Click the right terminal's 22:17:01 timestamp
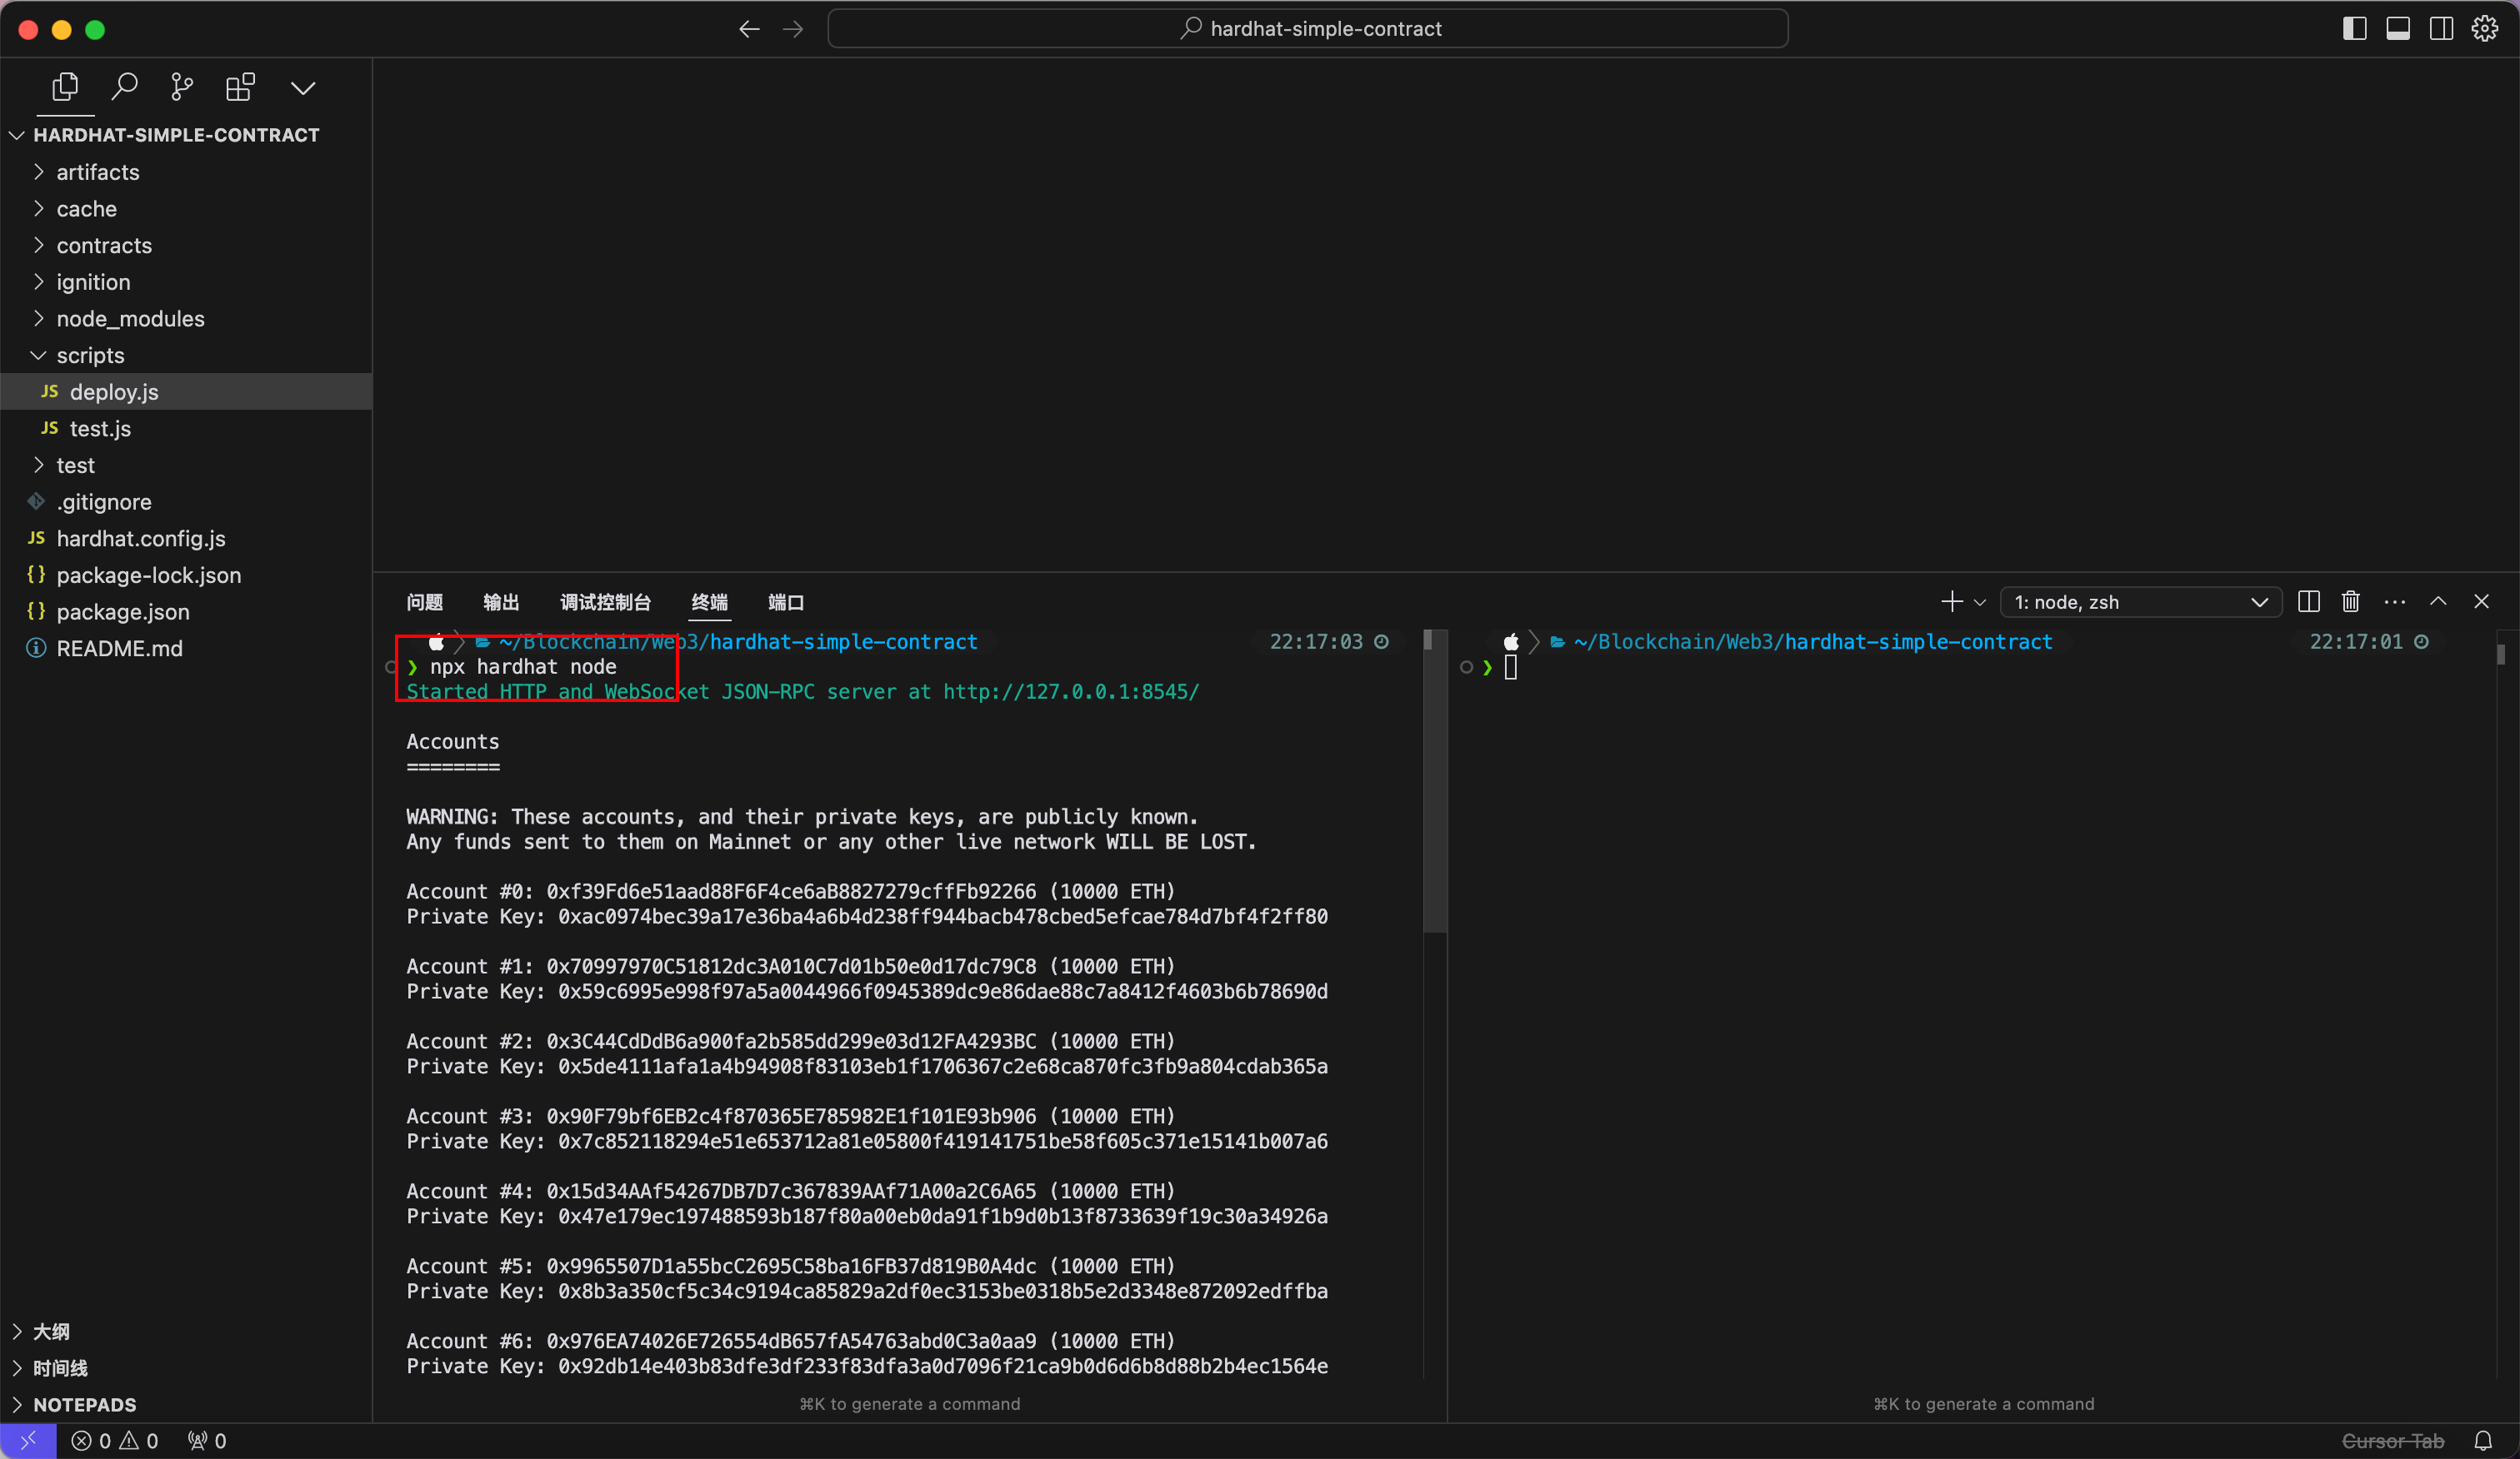This screenshot has height=1459, width=2520. [2356, 641]
